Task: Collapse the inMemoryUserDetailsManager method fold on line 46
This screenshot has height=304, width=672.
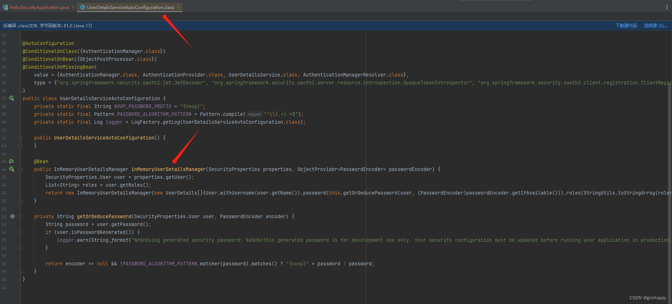Action: pyautogui.click(x=20, y=169)
